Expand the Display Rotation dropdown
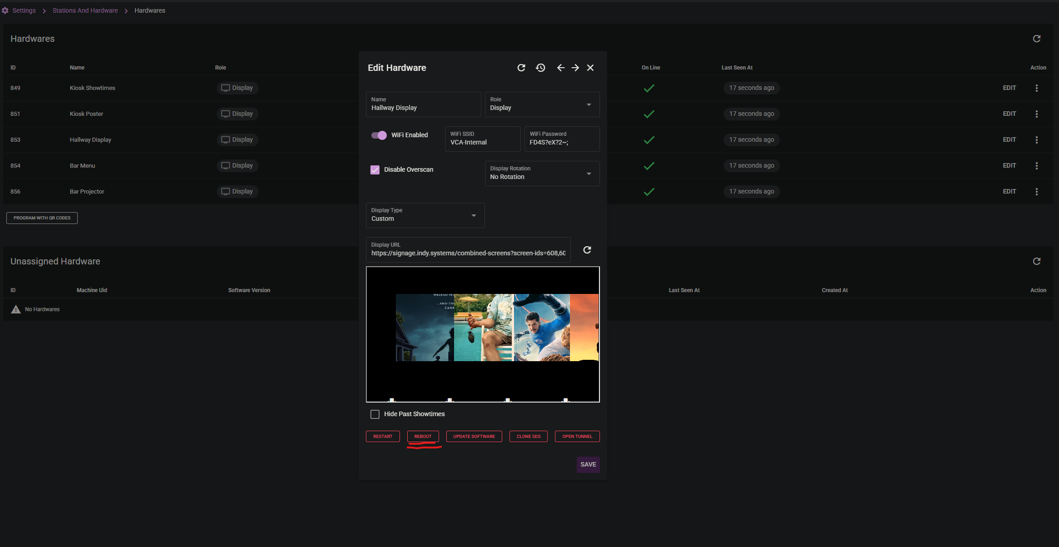This screenshot has height=547, width=1059. [542, 174]
